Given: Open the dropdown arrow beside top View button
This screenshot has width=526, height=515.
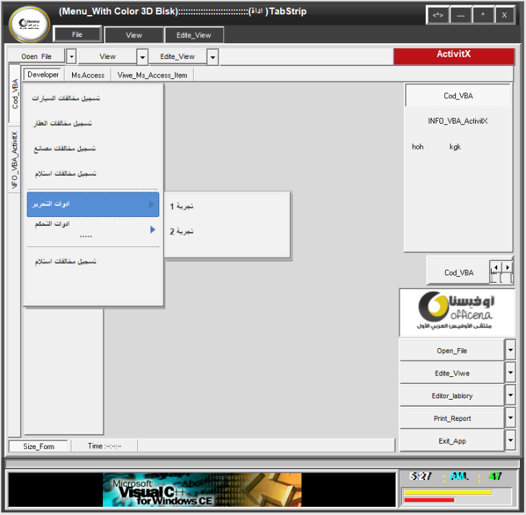Looking at the screenshot, I should tap(142, 57).
